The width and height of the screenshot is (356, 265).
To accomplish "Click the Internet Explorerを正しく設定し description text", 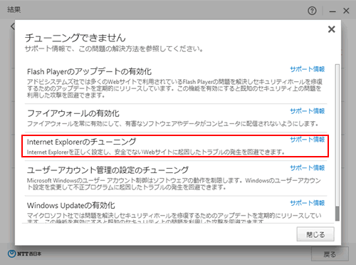I will pyautogui.click(x=156, y=152).
